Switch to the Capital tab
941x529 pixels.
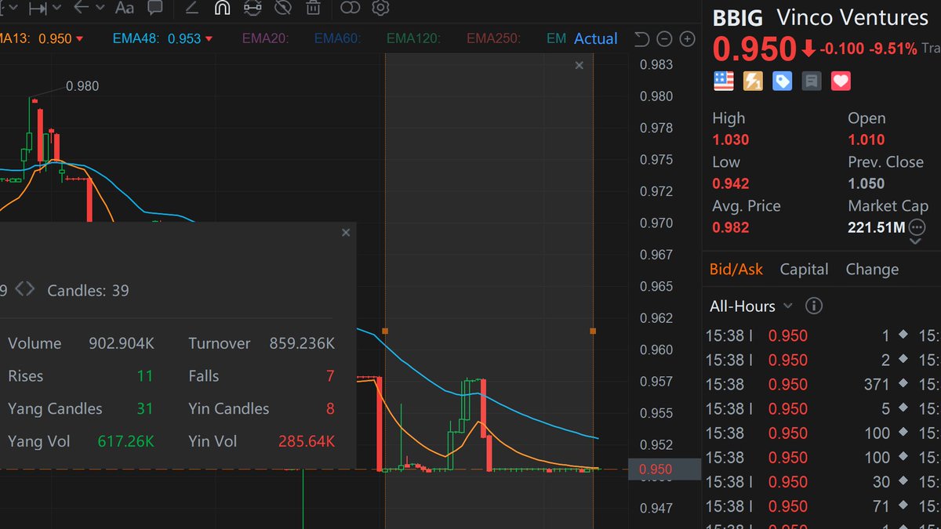pos(804,269)
